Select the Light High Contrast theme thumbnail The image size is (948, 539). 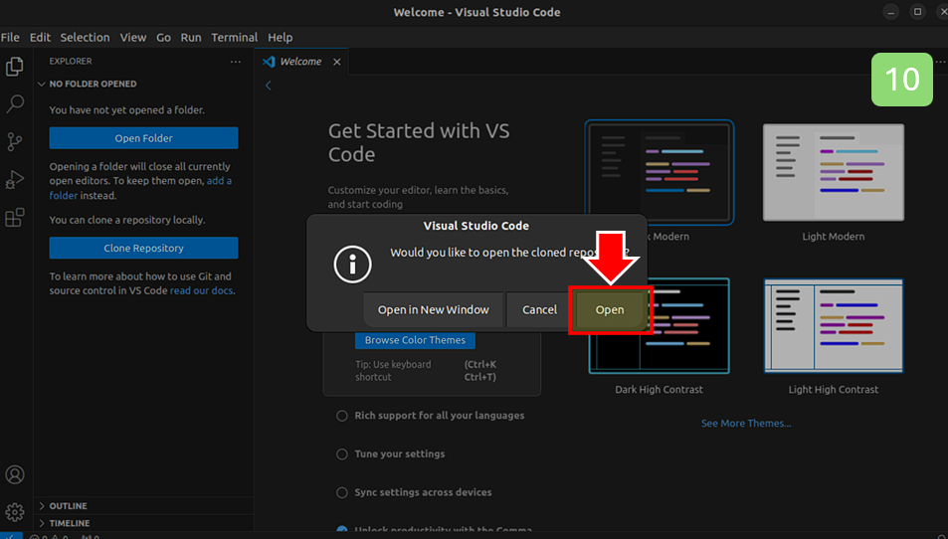[834, 326]
